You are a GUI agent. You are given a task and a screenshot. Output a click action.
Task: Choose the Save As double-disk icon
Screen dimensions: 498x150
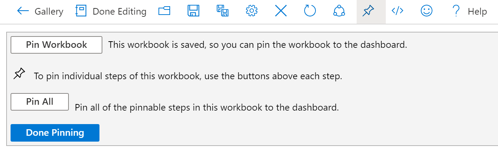(222, 11)
